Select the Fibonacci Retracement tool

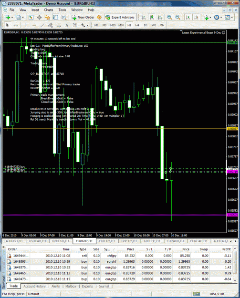coord(59,25)
